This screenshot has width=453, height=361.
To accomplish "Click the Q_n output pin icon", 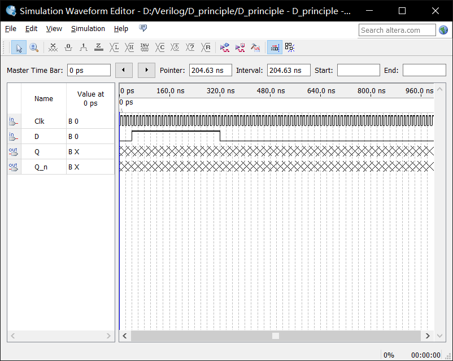I will tap(14, 167).
